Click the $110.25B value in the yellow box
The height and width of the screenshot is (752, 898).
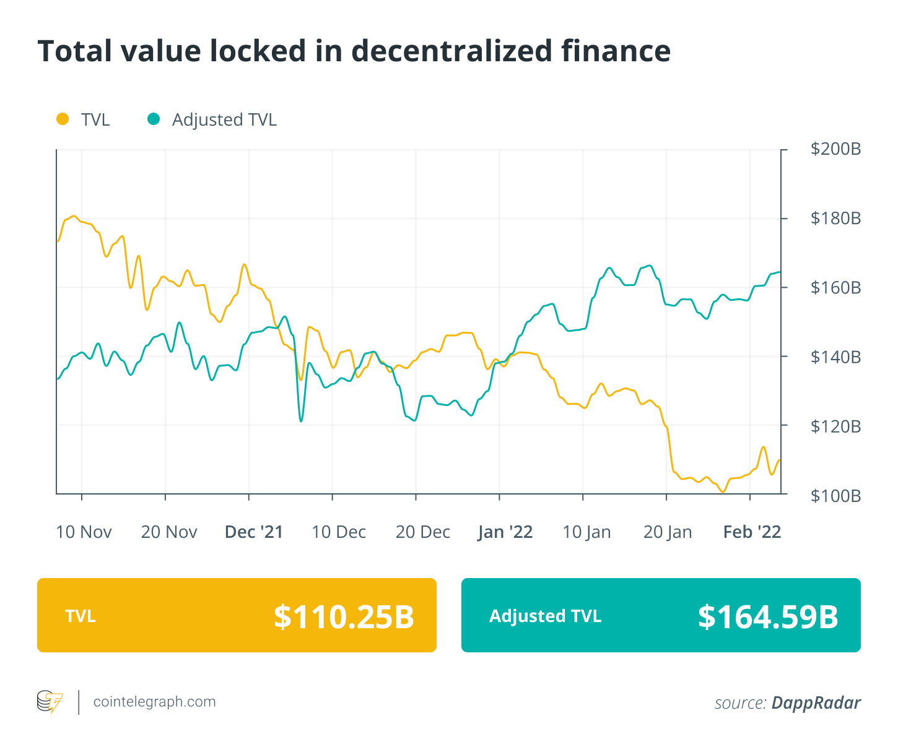344,615
